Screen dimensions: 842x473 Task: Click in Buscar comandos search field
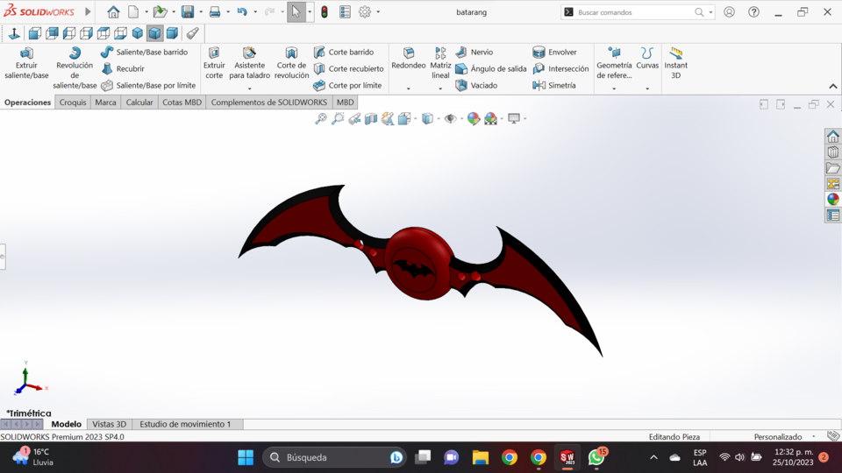633,11
